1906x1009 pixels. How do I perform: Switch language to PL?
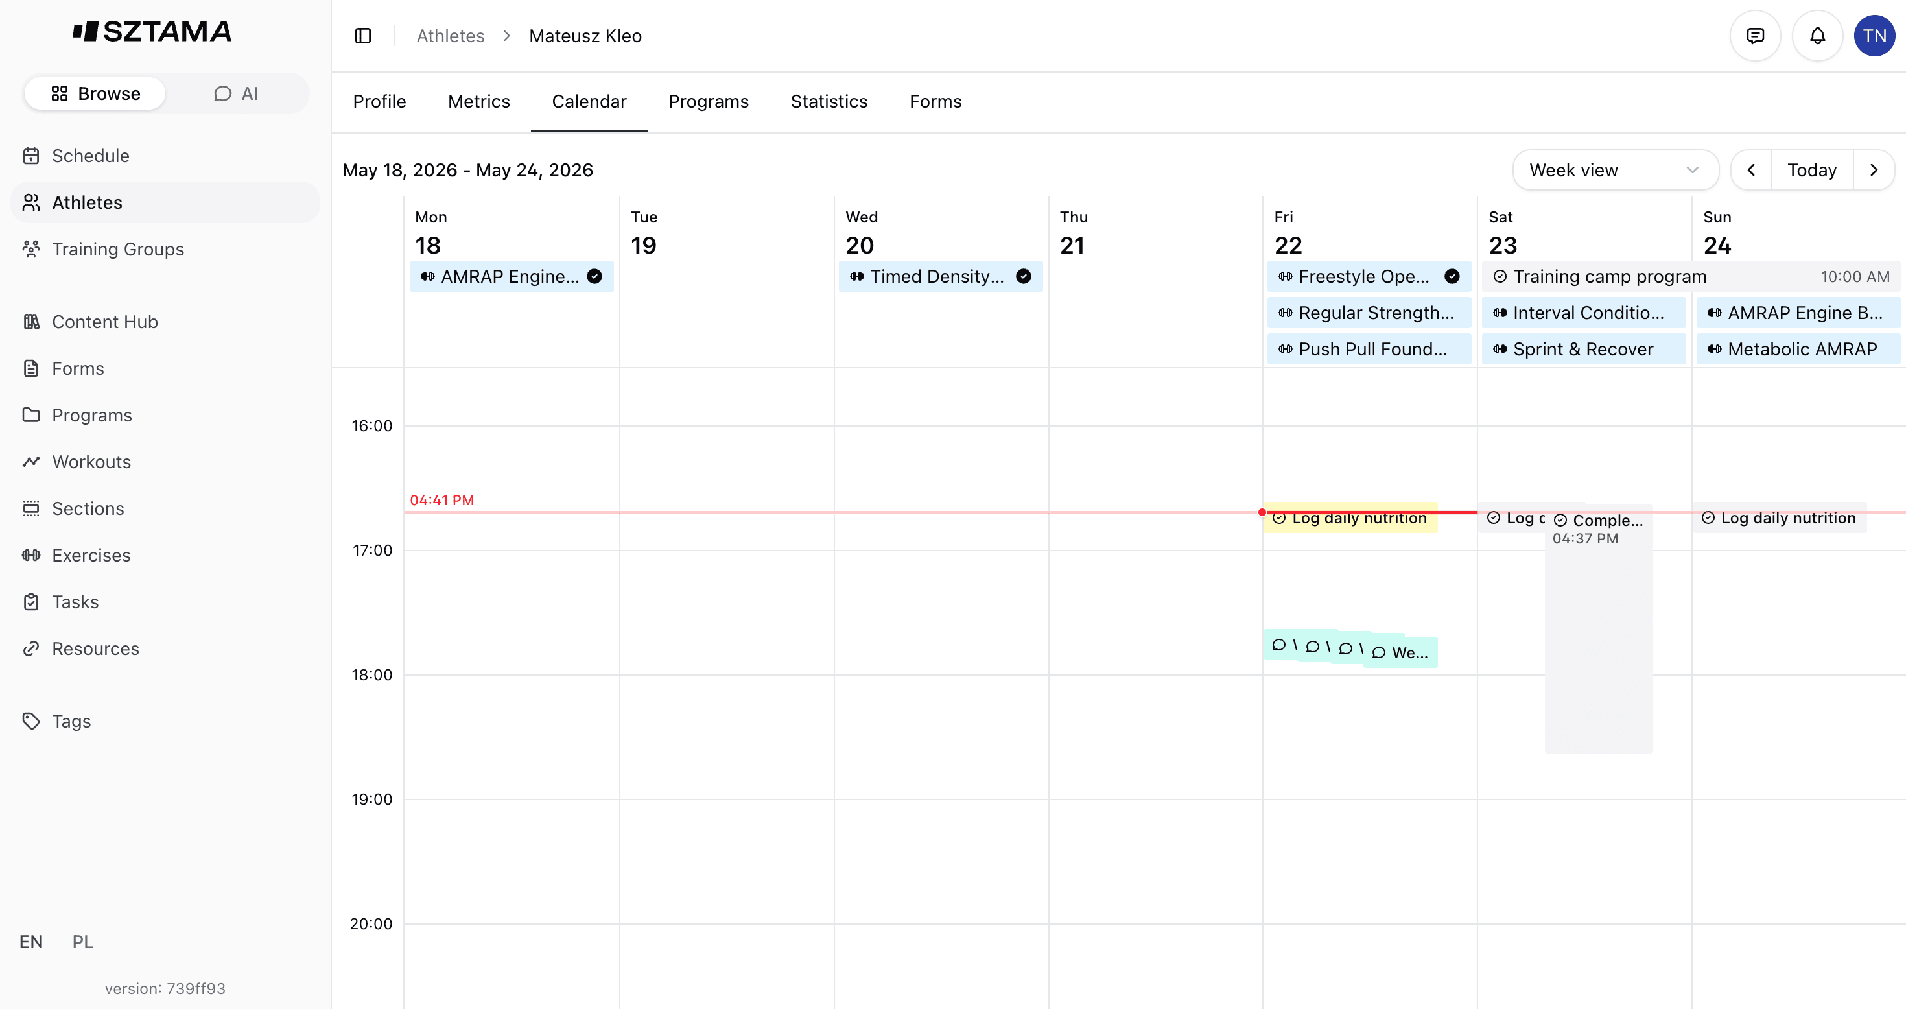coord(83,941)
